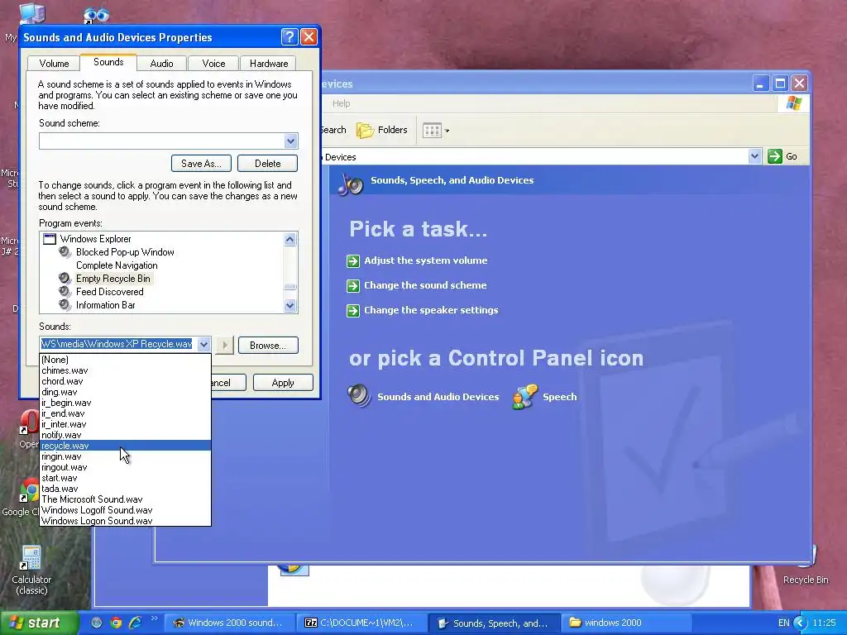Switch to the windows 2000 folder taskbar button
The image size is (847, 635).
[x=627, y=623]
